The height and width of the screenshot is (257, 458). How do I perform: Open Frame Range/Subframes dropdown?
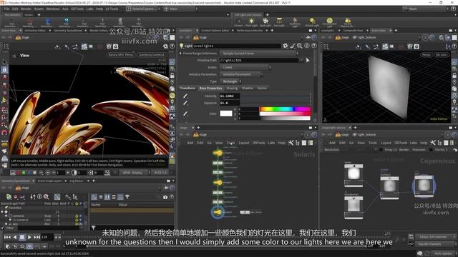259,54
